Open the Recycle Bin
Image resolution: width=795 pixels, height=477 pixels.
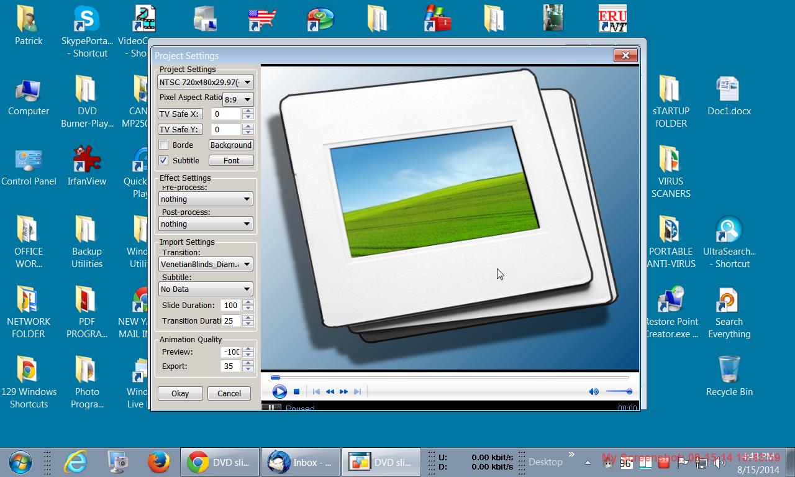[x=729, y=376]
